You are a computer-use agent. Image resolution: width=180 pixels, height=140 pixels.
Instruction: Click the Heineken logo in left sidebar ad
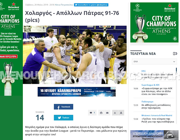click(13, 6)
